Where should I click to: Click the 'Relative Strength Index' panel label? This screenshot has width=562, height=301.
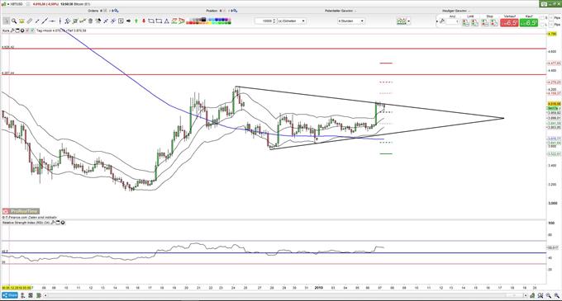click(26, 223)
